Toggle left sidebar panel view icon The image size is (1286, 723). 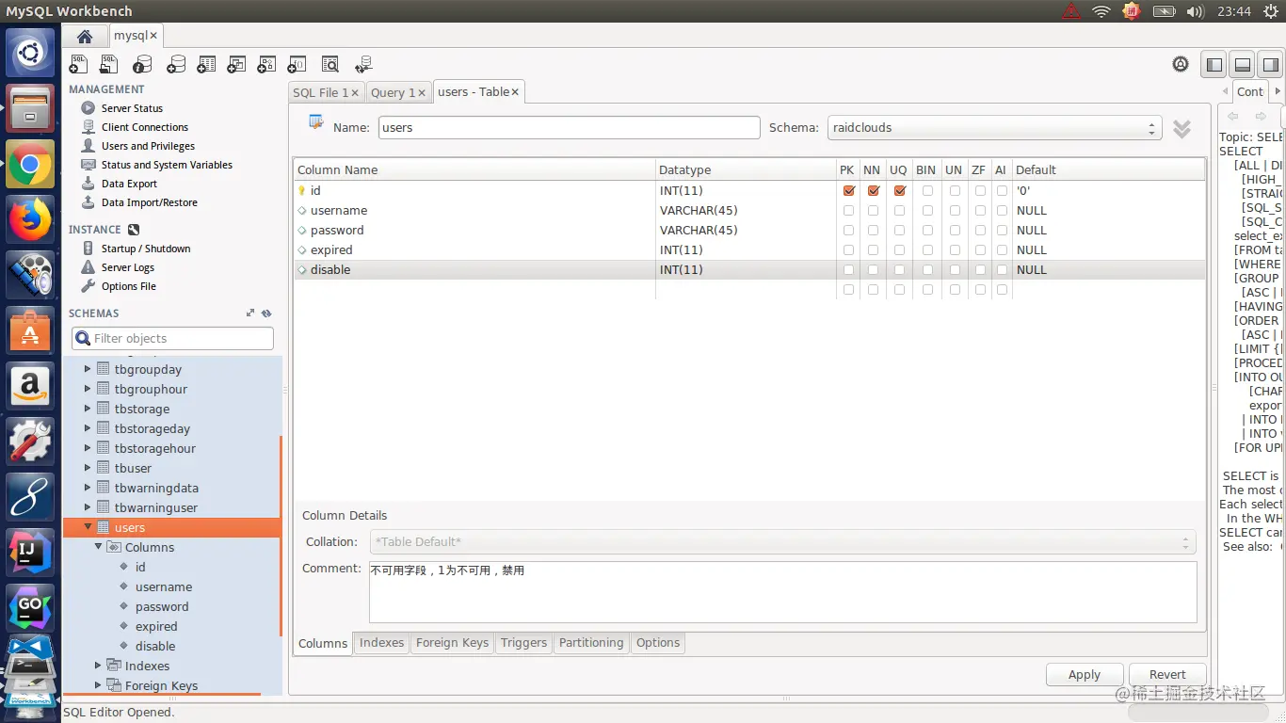(1214, 64)
